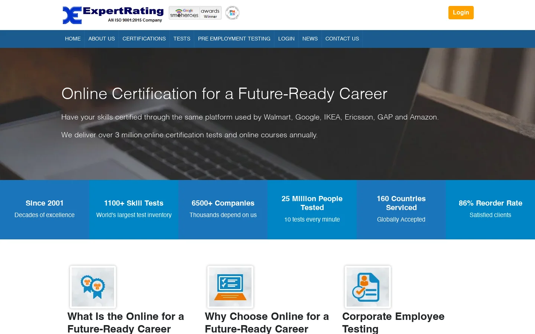Click the orange Login button
This screenshot has width=535, height=334.
click(x=461, y=13)
